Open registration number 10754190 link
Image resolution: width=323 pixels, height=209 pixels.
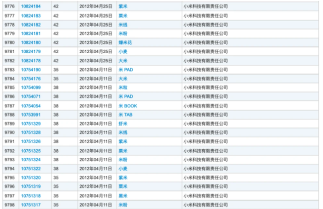point(31,69)
